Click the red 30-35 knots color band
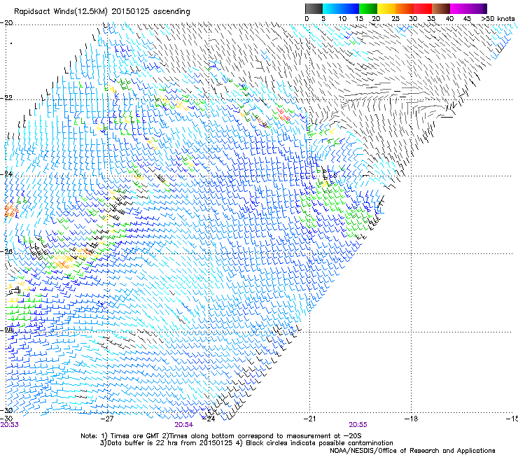The image size is (518, 455). click(423, 8)
